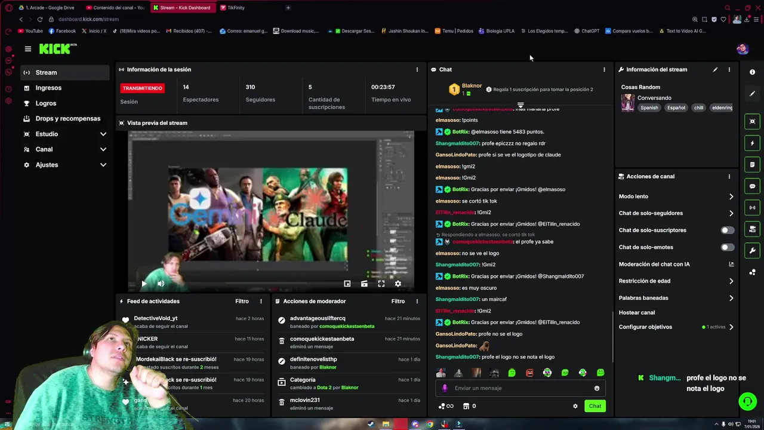The height and width of the screenshot is (430, 764).
Task: Click the Kick logo
Action: [x=58, y=49]
